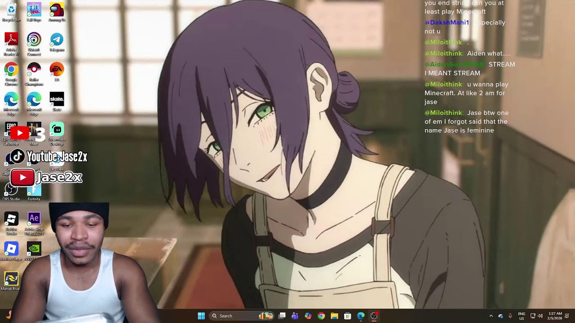Open File Explorer from the taskbar
The image size is (575, 323).
334,316
